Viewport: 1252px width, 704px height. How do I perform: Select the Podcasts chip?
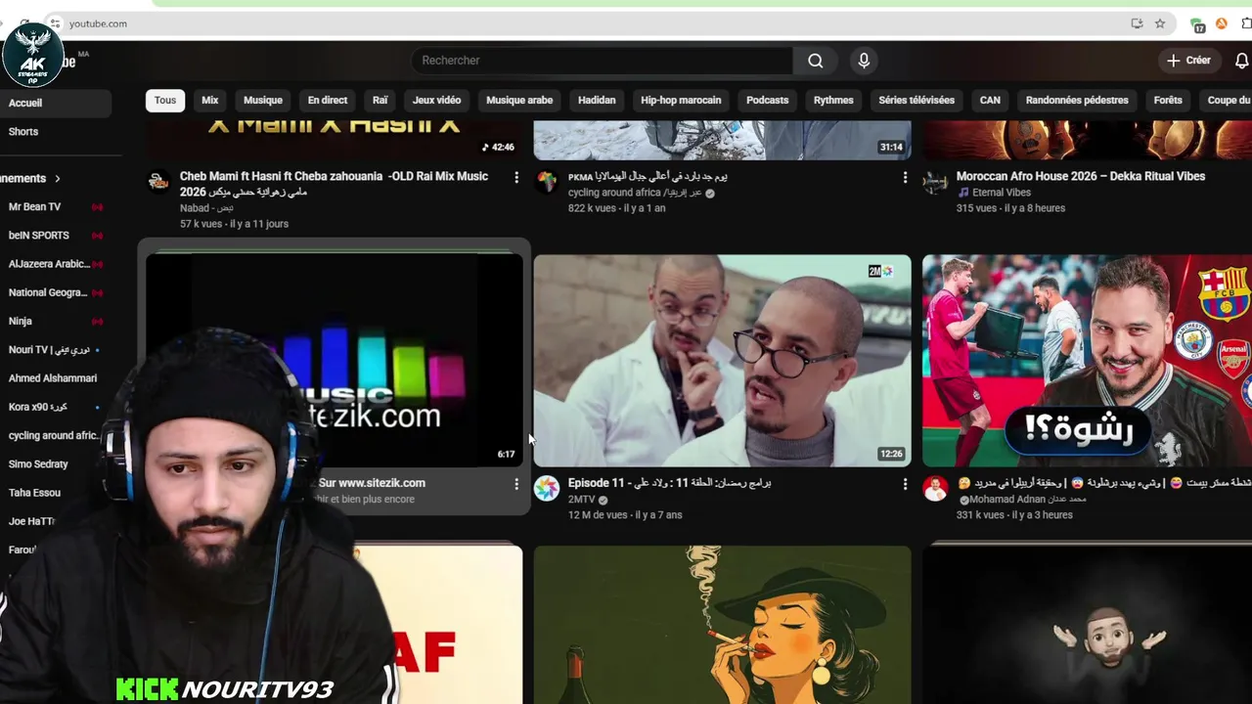(768, 100)
